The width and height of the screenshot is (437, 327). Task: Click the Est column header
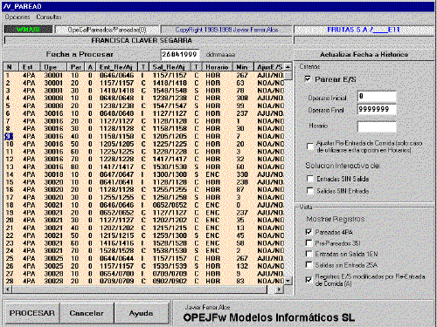click(x=30, y=67)
